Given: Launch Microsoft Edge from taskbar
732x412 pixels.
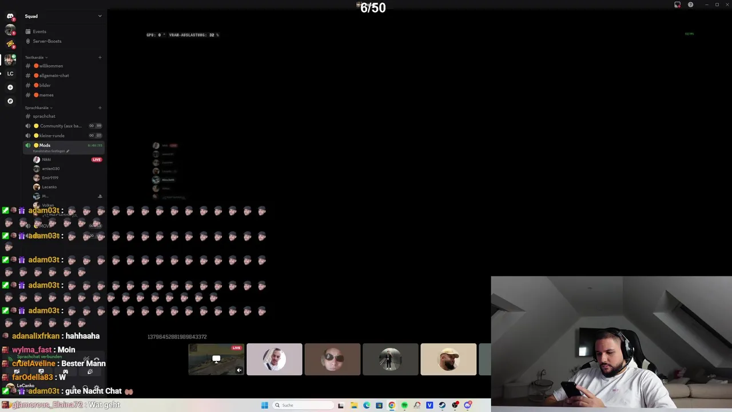Looking at the screenshot, I should (367, 405).
